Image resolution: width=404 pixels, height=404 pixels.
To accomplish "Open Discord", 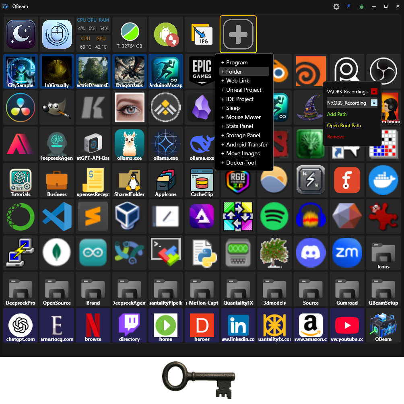I will pos(311,253).
